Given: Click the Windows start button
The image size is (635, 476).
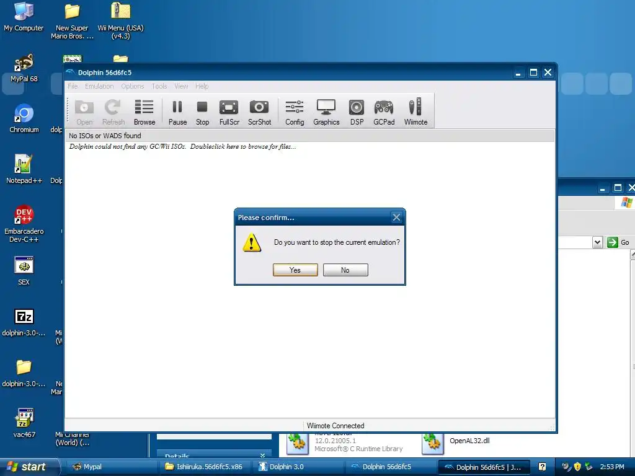Looking at the screenshot, I should (x=29, y=467).
